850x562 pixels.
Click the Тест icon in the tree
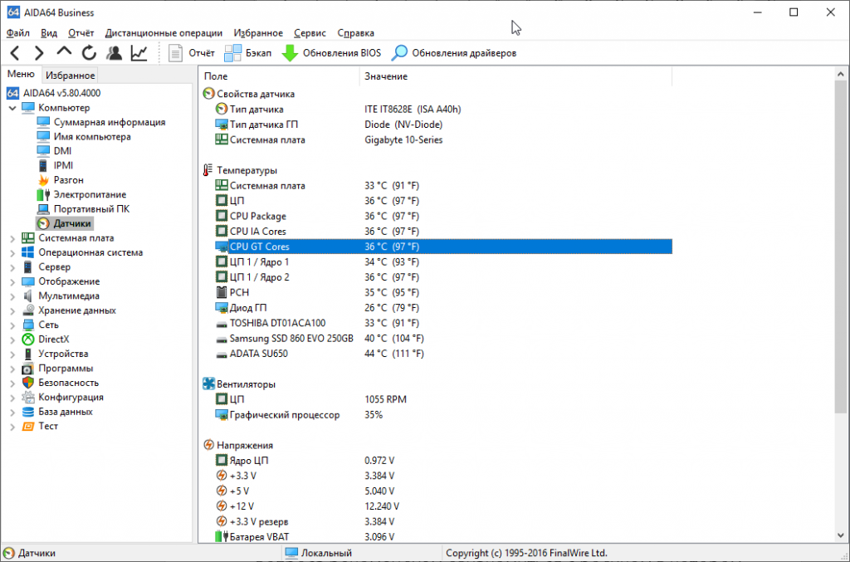pos(28,427)
